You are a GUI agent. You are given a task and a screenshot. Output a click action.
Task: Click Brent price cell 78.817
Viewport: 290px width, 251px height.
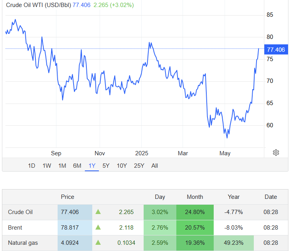[x=75, y=228]
